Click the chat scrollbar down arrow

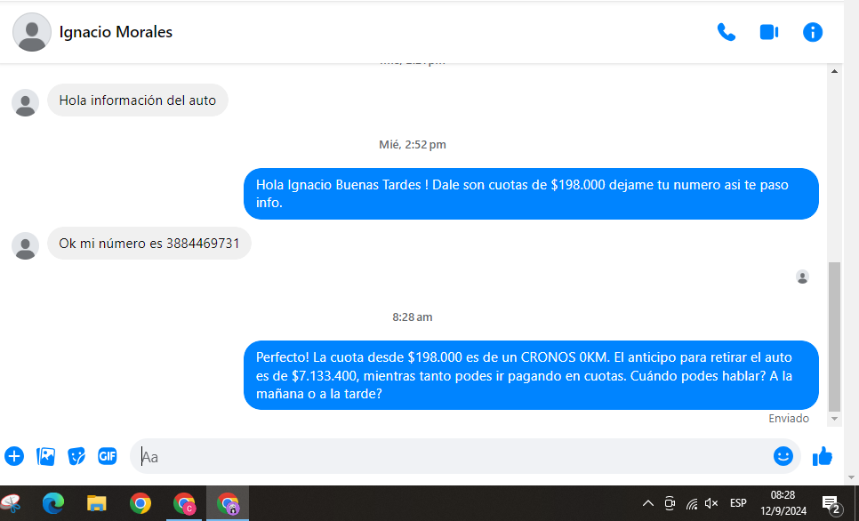tap(834, 418)
